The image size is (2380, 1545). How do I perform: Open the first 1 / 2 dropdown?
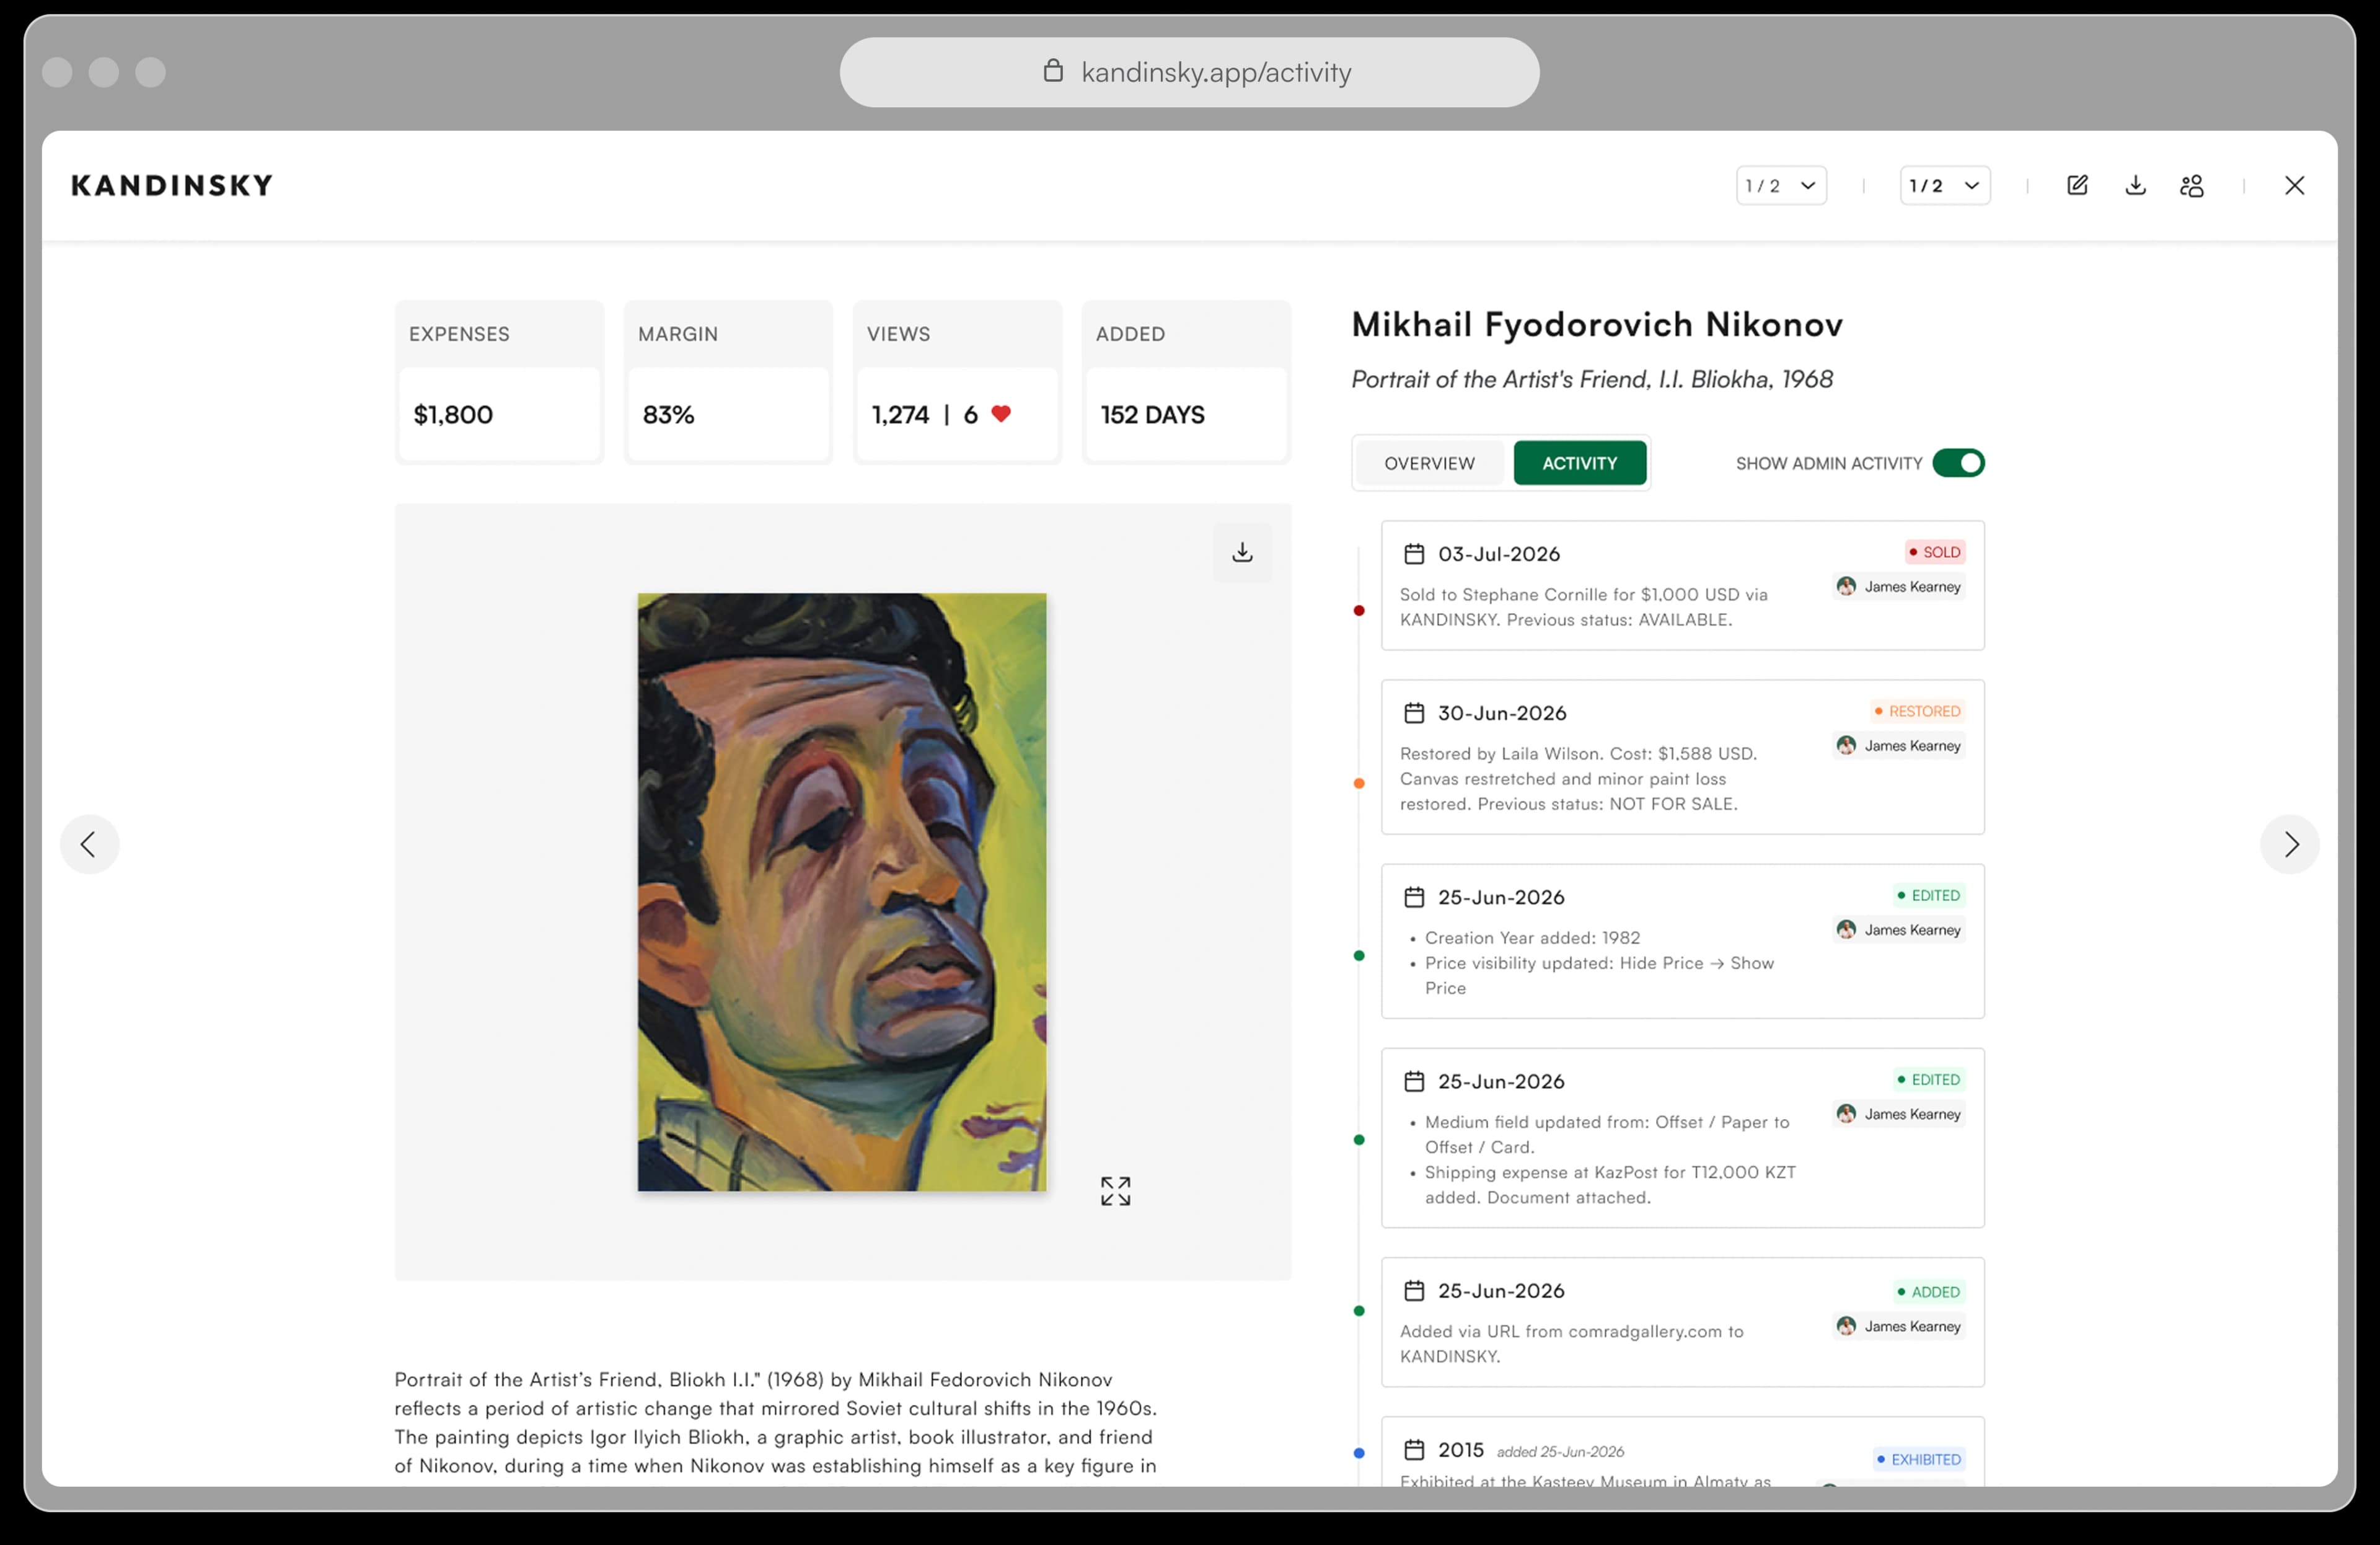(x=1781, y=185)
